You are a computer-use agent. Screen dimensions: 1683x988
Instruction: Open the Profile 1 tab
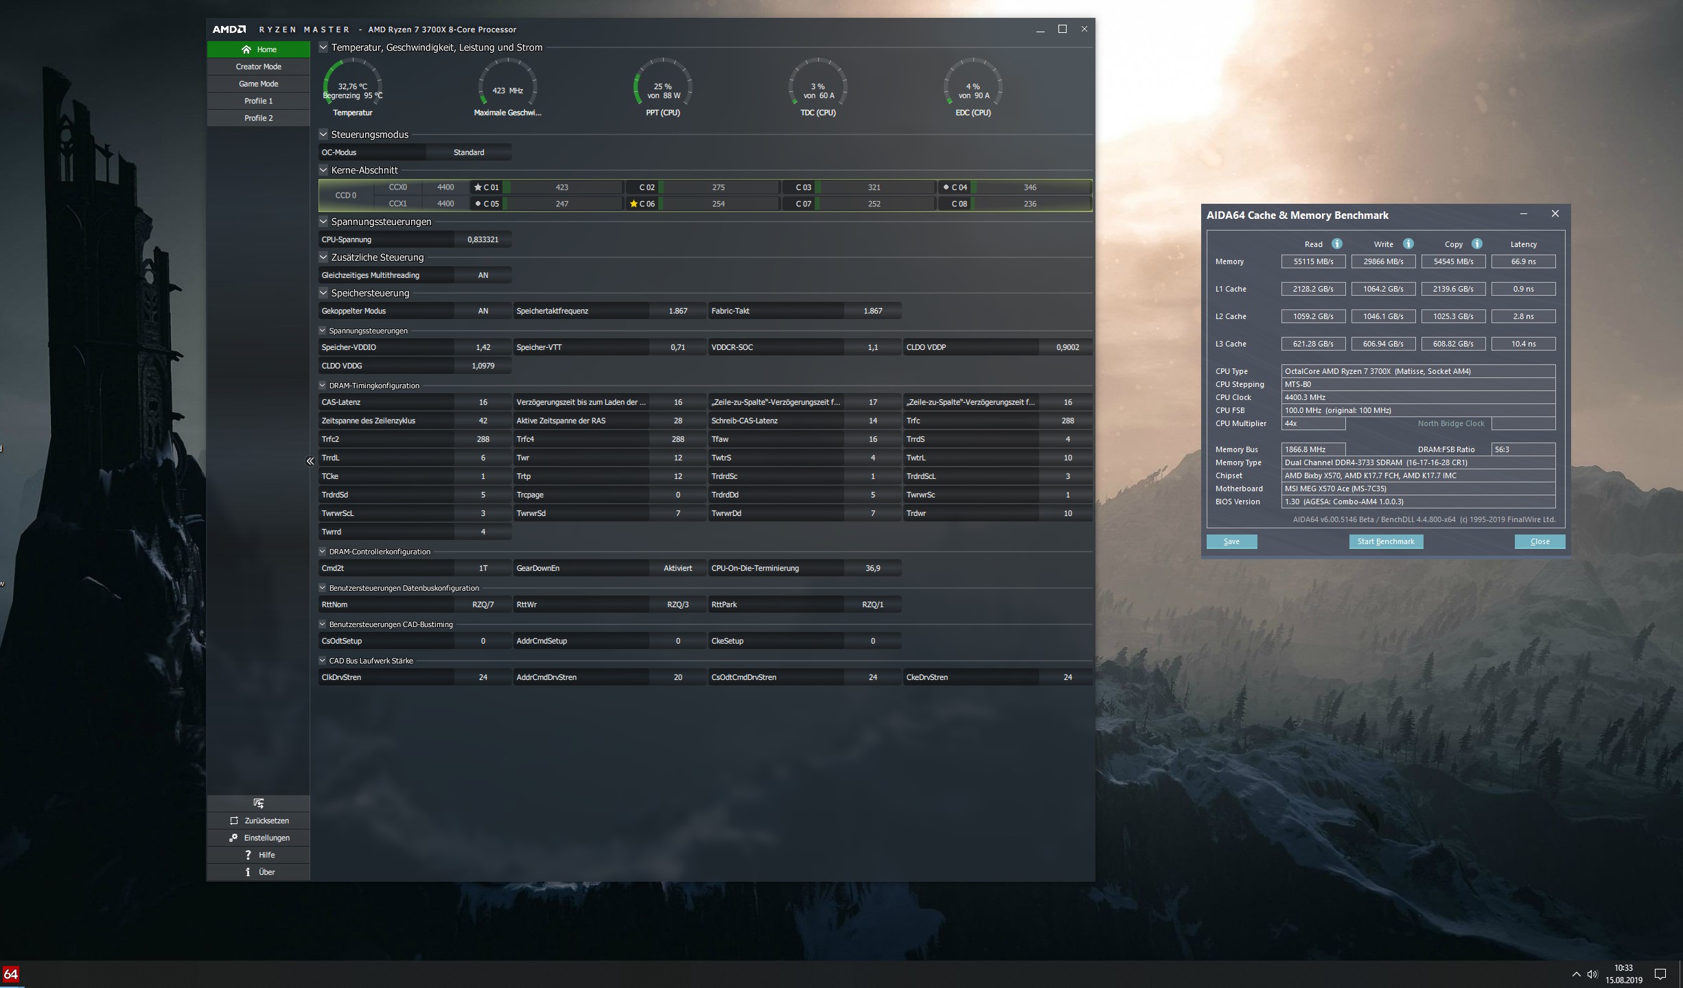pyautogui.click(x=258, y=101)
